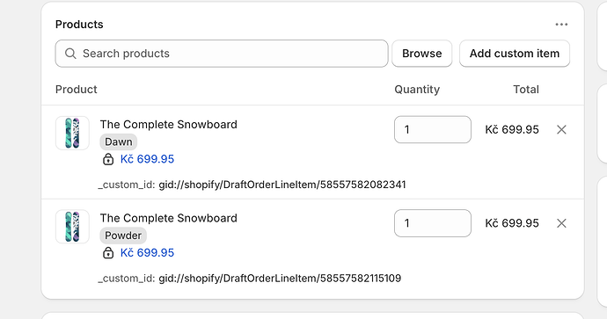Screen dimensions: 607x319
Task: Open the Powder snowboard thumbnail image
Action: point(72,227)
